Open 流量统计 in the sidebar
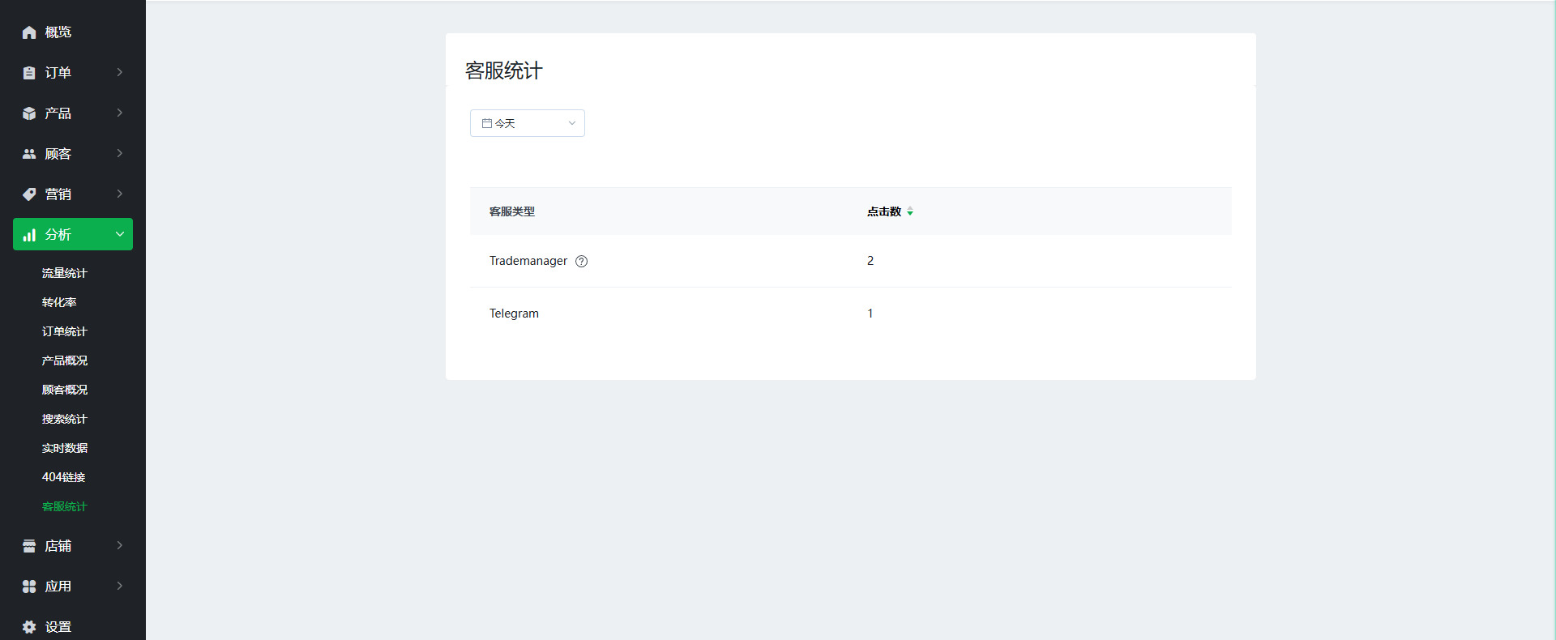Image resolution: width=1556 pixels, height=640 pixels. (x=64, y=273)
